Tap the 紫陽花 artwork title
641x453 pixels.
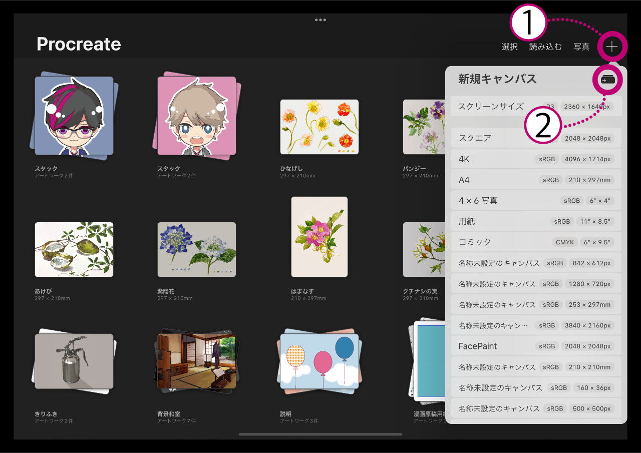(166, 291)
